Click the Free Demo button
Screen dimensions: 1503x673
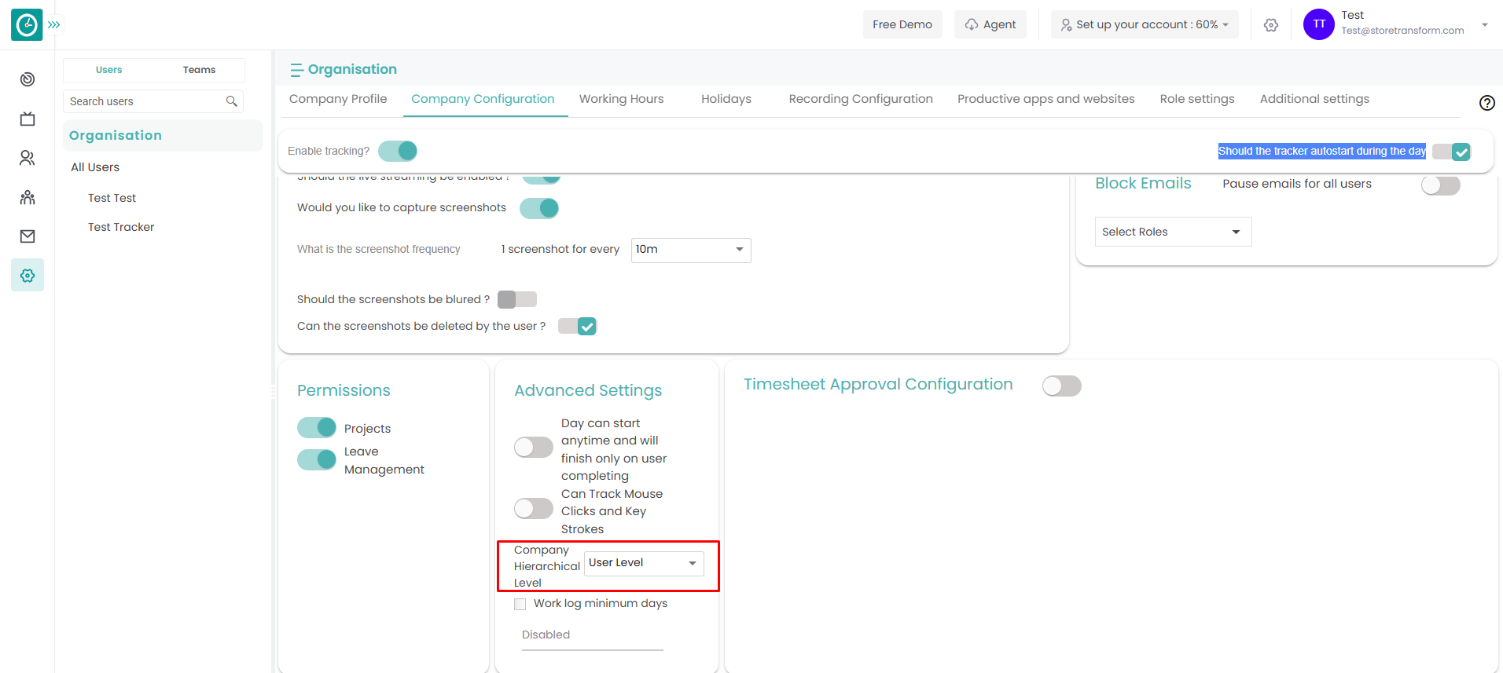coord(902,24)
